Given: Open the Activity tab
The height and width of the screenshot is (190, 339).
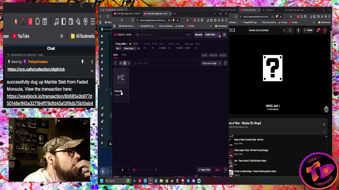Looking at the screenshot, I should click(x=223, y=55).
